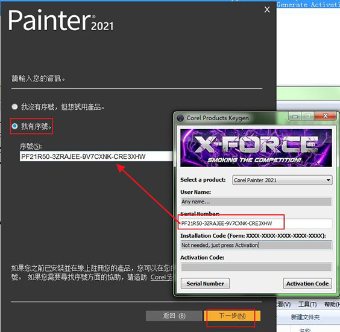Click the Corel Products Keygen title icon
Screen dimensions: 340x332
[x=180, y=118]
